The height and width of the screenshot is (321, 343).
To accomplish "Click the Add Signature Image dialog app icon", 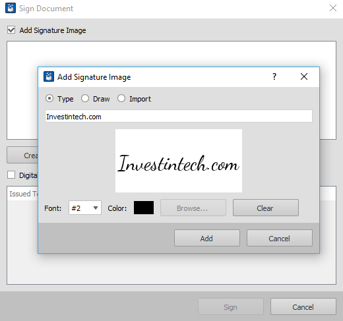I will [x=49, y=76].
